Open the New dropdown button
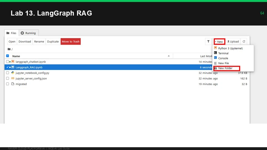 [219, 41]
